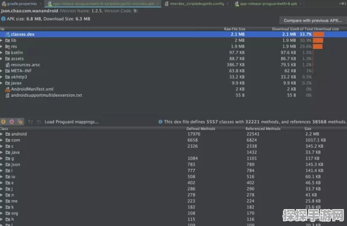This screenshot has width=347, height=226.
Task: Expand the io package
Action: tap(1, 176)
